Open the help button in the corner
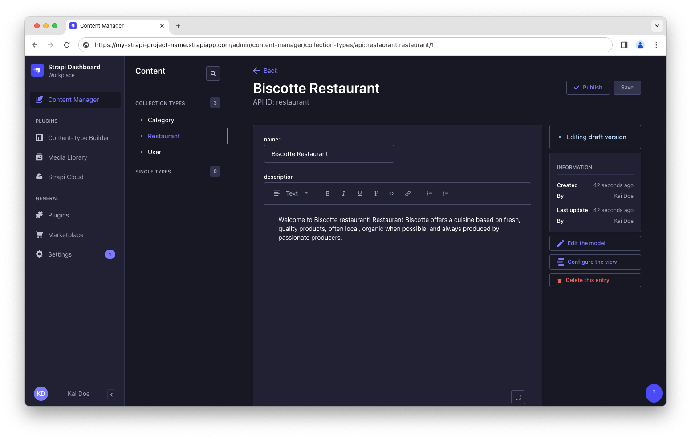This screenshot has height=439, width=691. (654, 393)
